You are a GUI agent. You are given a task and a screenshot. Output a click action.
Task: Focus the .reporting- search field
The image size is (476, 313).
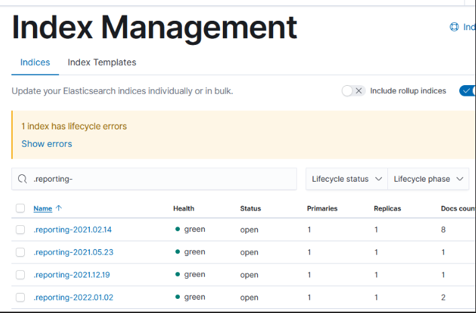pos(154,179)
